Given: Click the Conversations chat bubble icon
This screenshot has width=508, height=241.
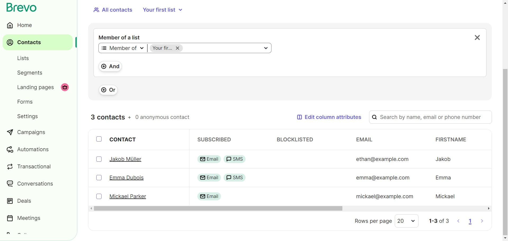Looking at the screenshot, I should pos(10,184).
